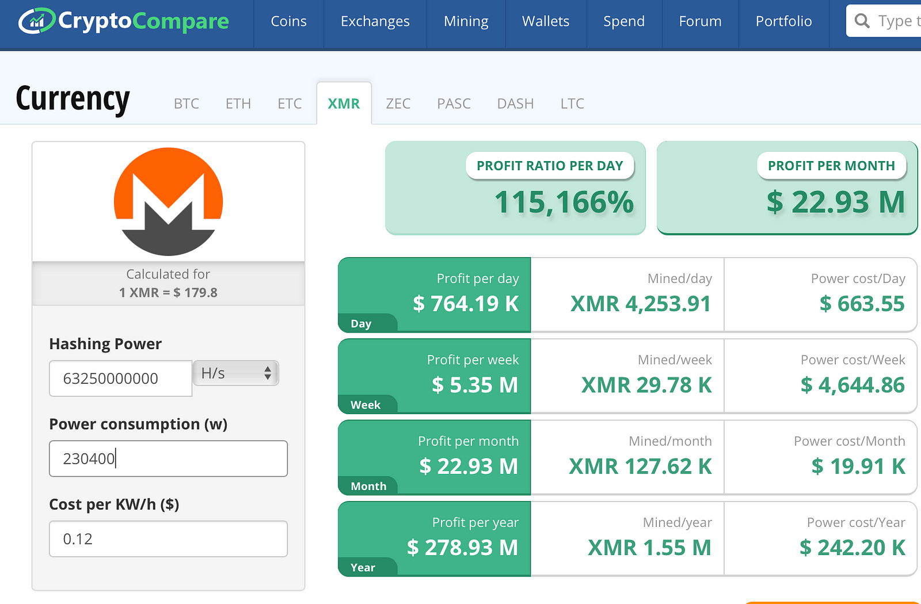Viewport: 921px width, 604px height.
Task: Click the 1 XMR = $ 179.8 rate text
Action: 168,292
